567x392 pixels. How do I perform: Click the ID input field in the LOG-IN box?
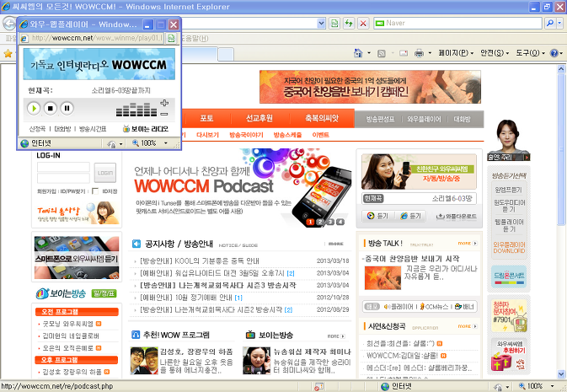pyautogui.click(x=63, y=167)
